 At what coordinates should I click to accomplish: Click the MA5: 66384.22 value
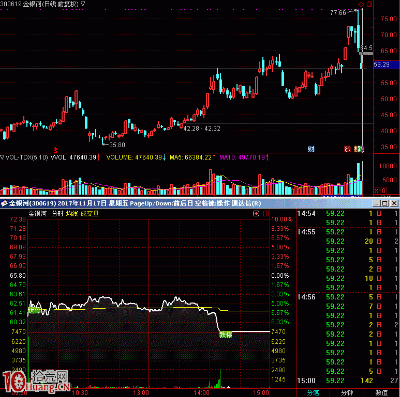pyautogui.click(x=190, y=157)
